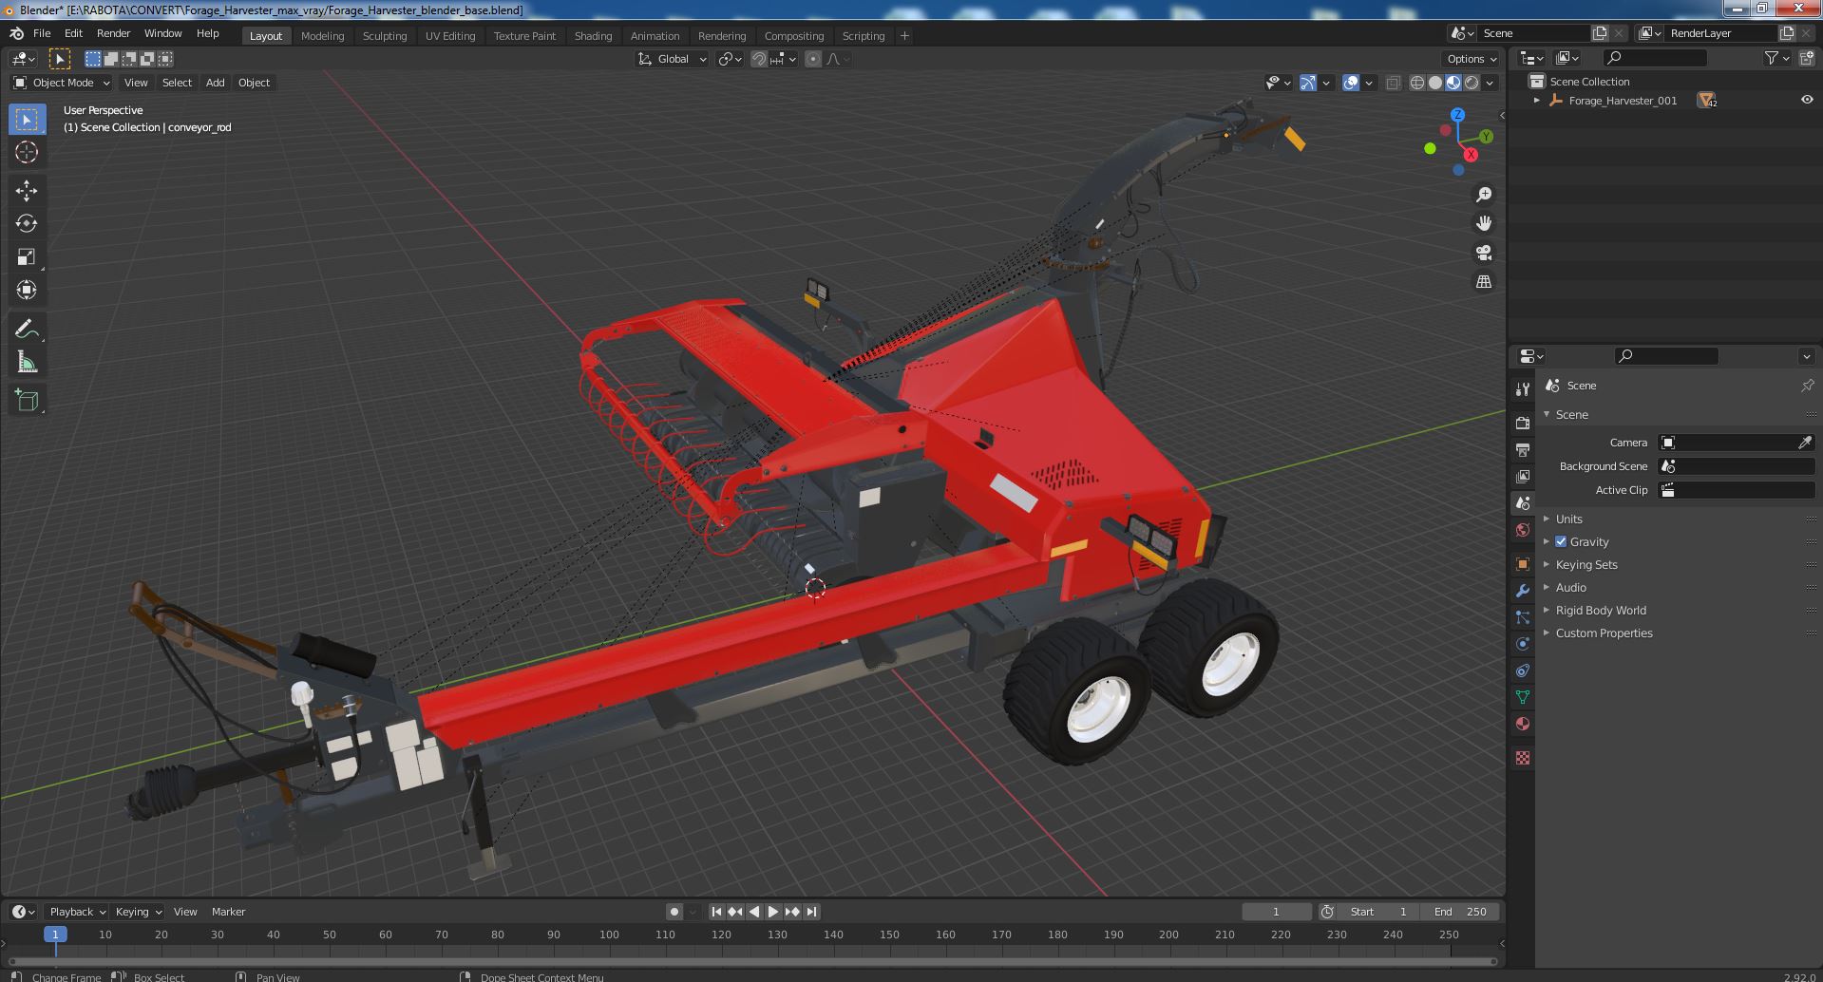Image resolution: width=1823 pixels, height=982 pixels.
Task: Toggle auto keying record button
Action: pos(674,912)
